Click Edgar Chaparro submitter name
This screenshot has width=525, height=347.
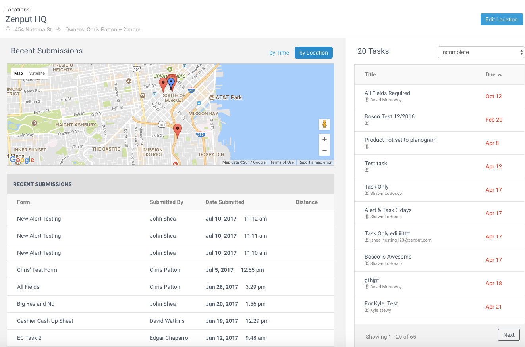(169, 338)
